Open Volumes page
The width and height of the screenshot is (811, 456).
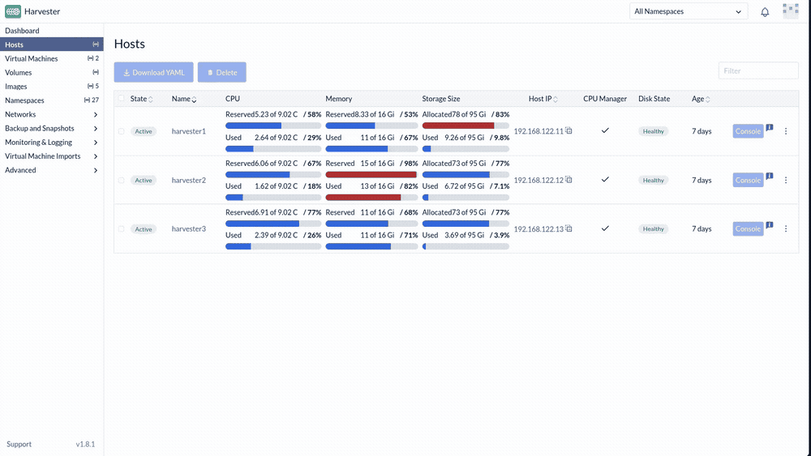point(19,72)
